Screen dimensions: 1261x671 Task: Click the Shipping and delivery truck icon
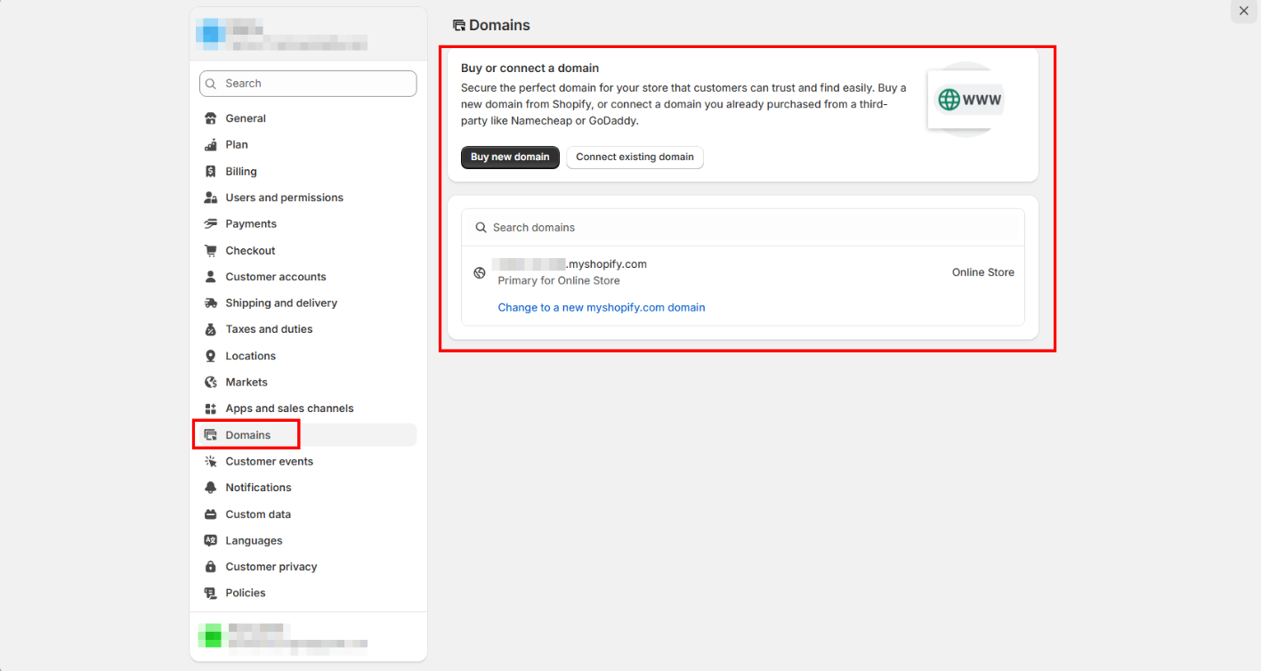pos(211,303)
